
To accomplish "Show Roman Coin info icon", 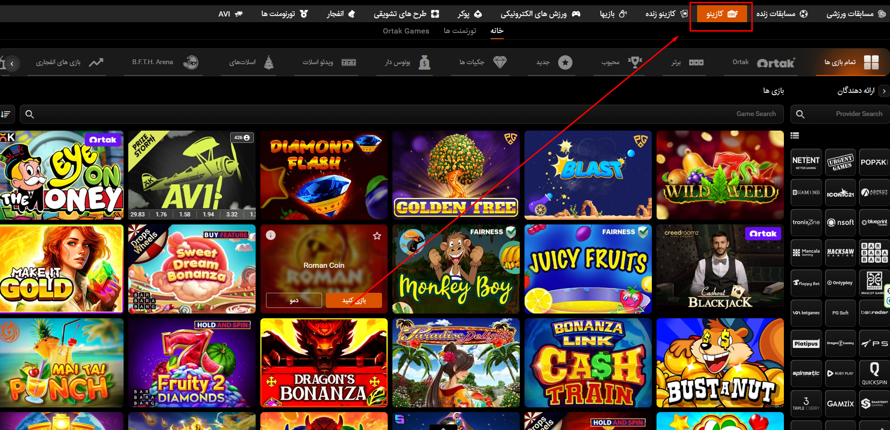I will (x=271, y=235).
